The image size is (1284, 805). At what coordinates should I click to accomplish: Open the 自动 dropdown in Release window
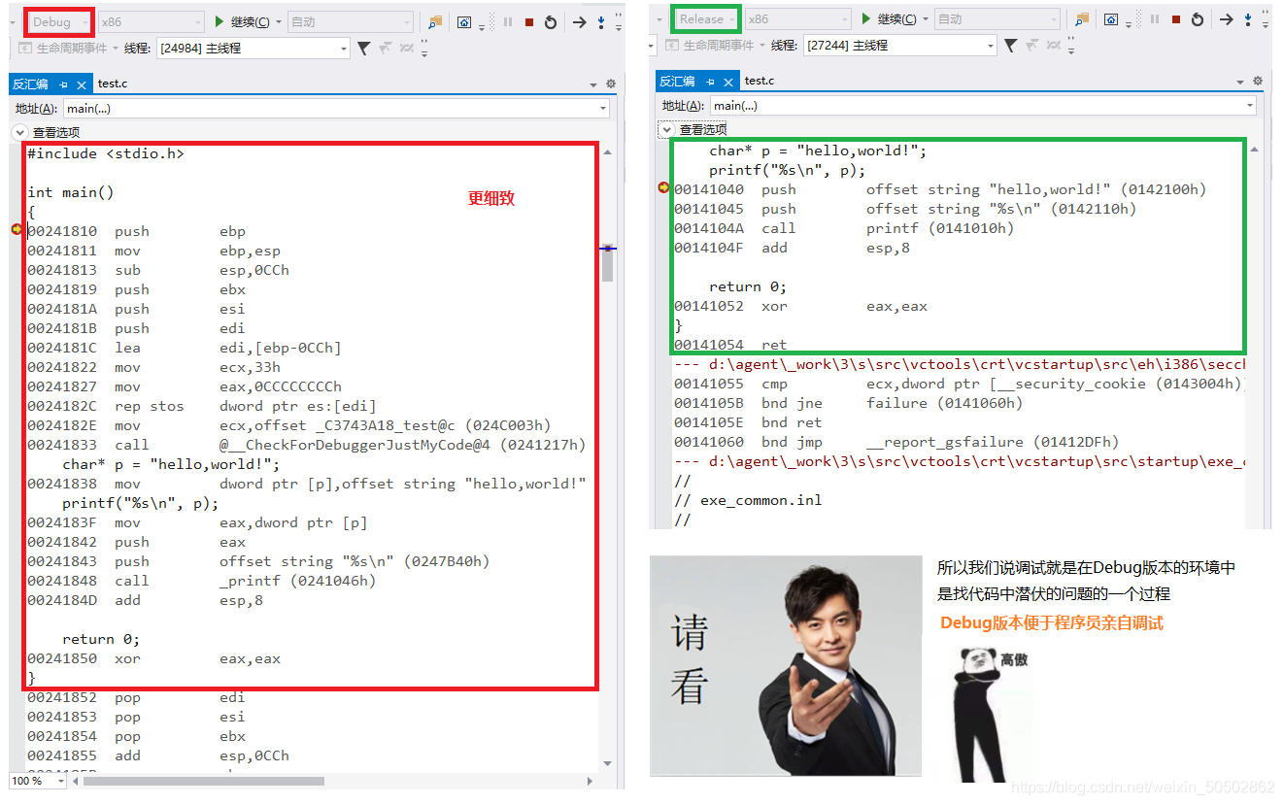click(x=997, y=19)
